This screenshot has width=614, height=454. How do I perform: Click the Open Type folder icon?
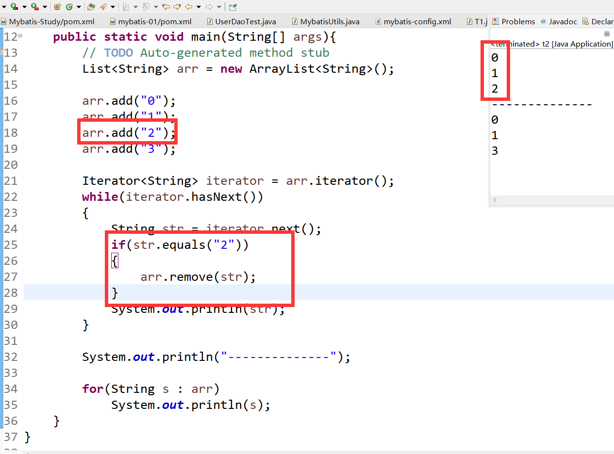point(91,7)
